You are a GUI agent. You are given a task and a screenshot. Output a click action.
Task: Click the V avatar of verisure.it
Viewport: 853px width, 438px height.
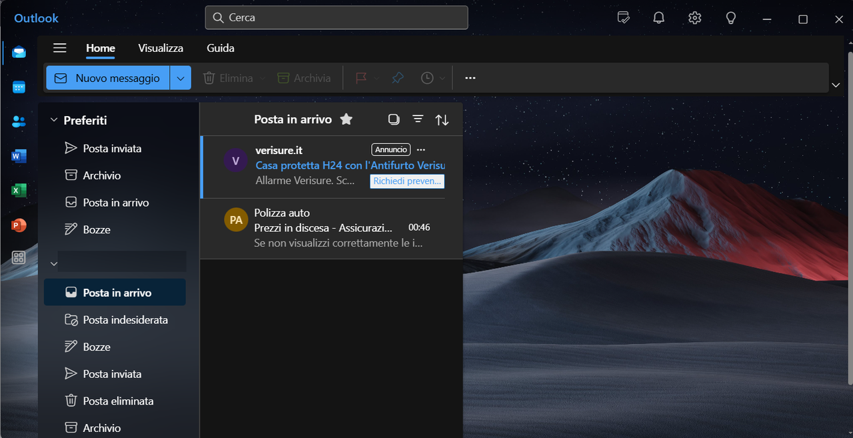click(235, 161)
